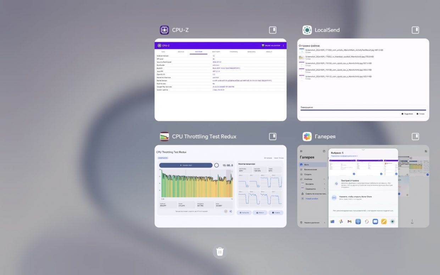Screen dimensions: 440x275
Task: Clear all recent apps with trash icon
Action: click(220, 252)
